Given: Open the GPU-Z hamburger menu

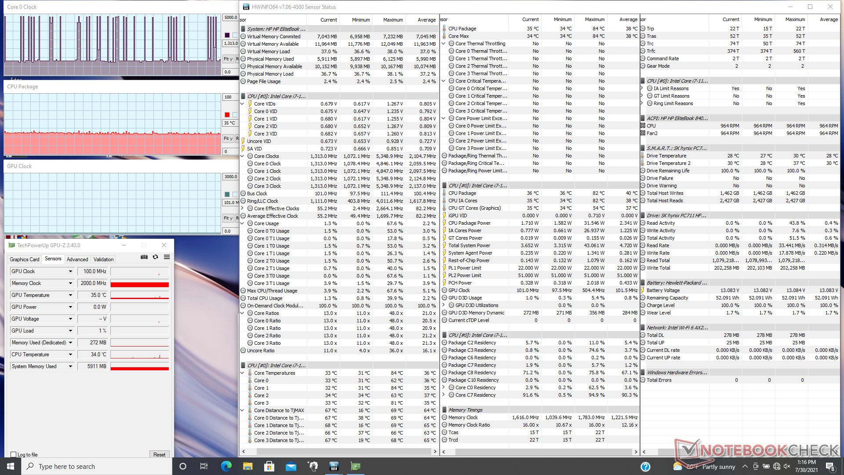Looking at the screenshot, I should point(167,257).
